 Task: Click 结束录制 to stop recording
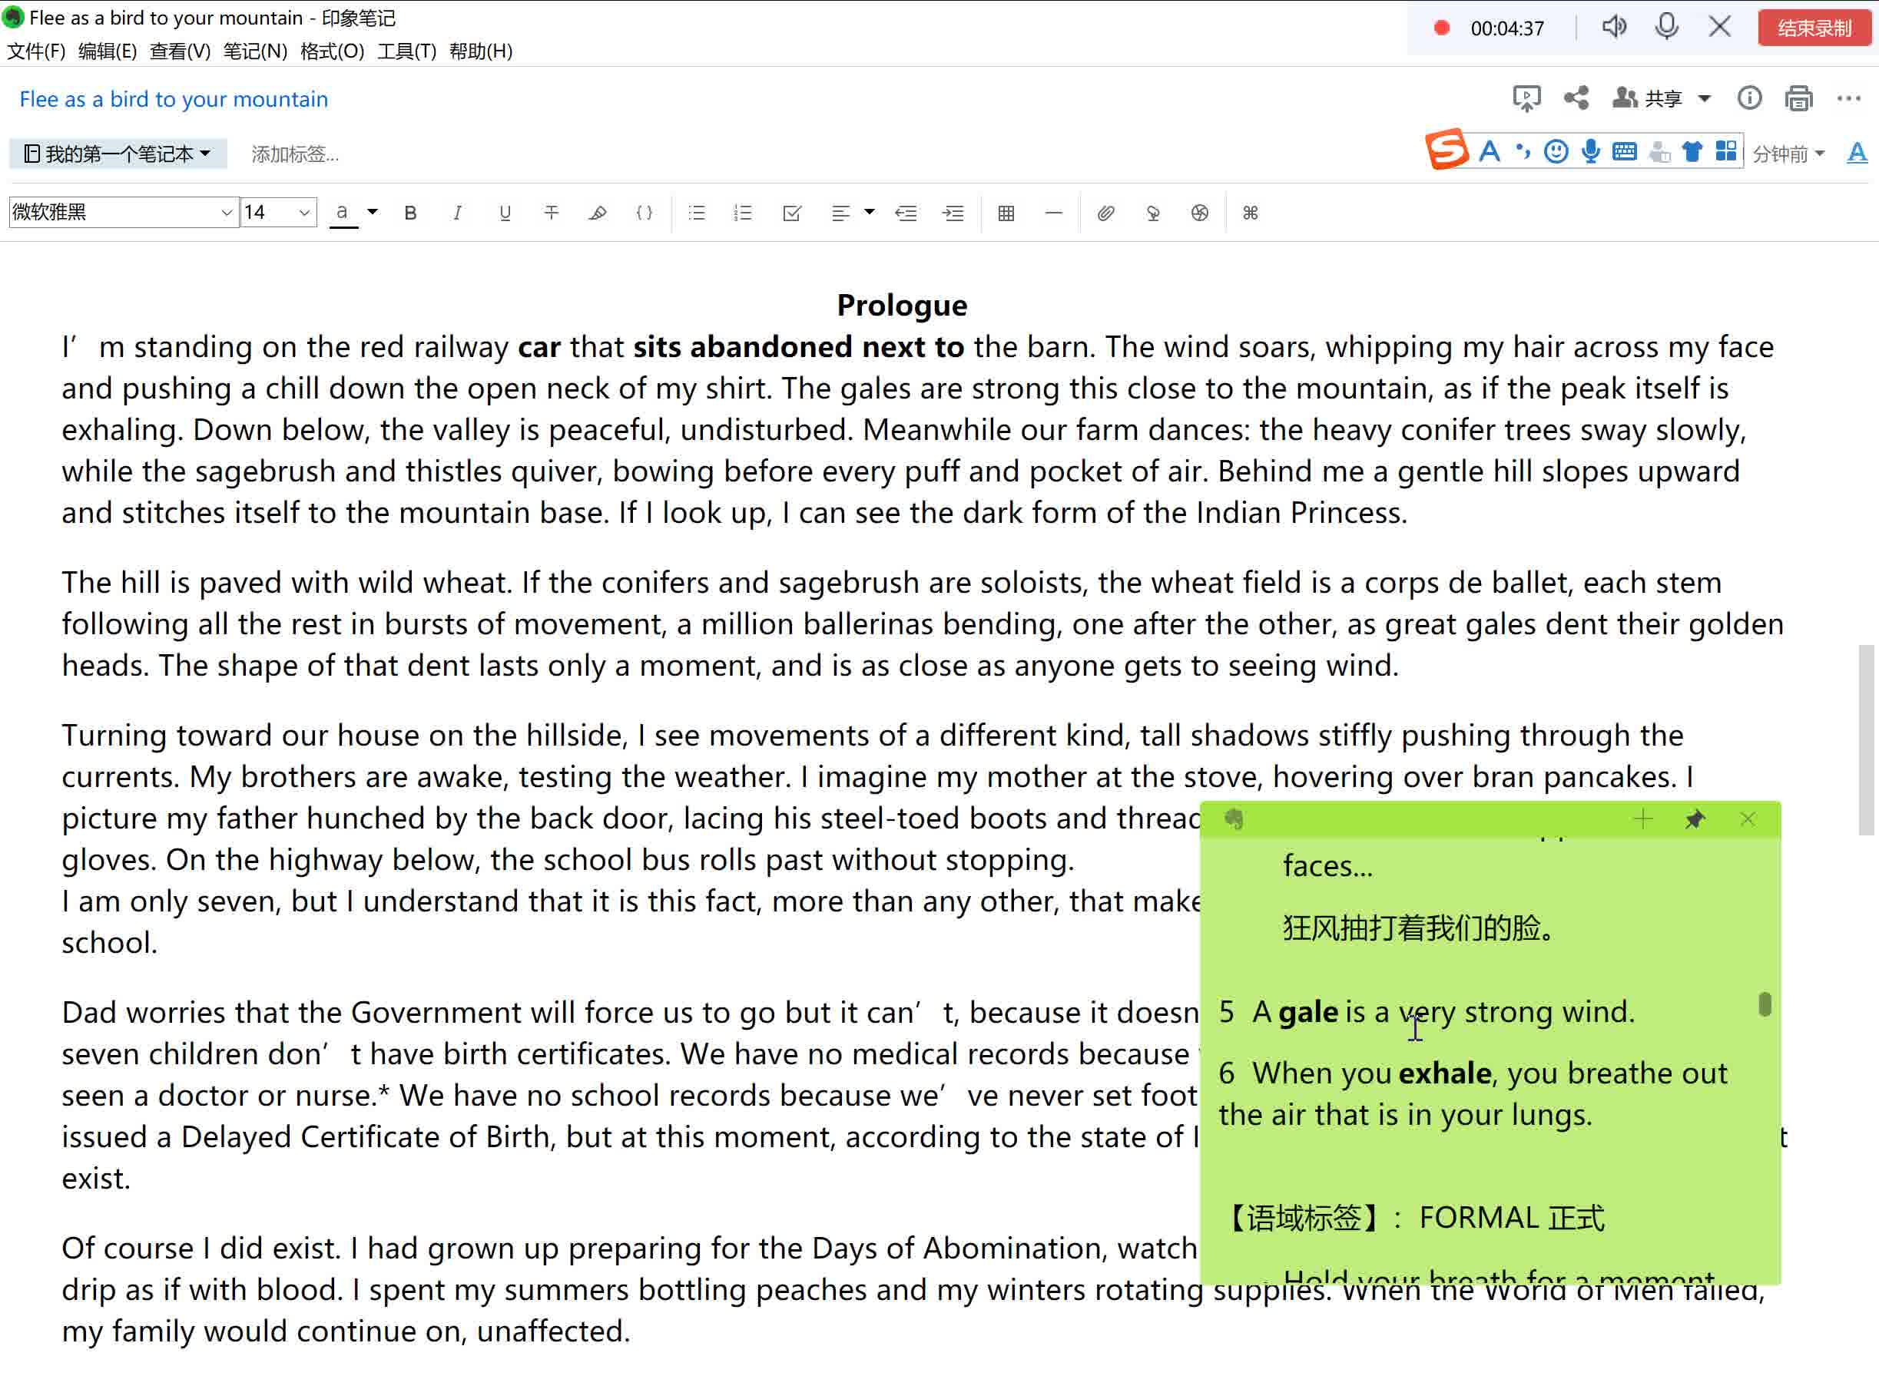pyautogui.click(x=1814, y=28)
